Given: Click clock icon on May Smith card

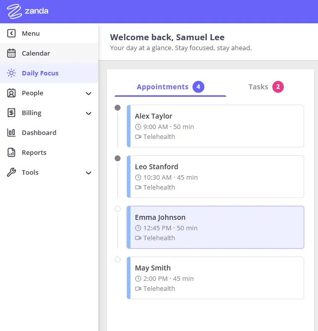Looking at the screenshot, I should point(138,279).
